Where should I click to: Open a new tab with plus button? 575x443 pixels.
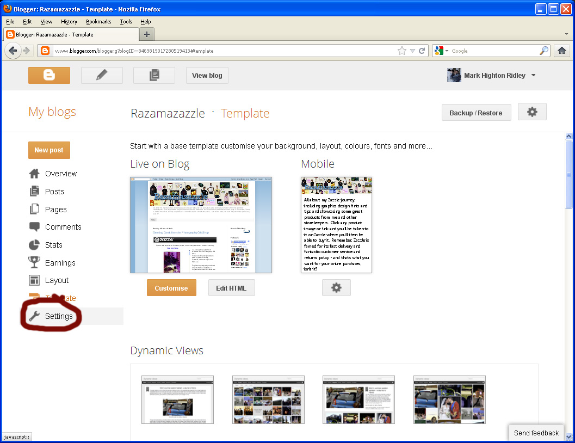147,34
